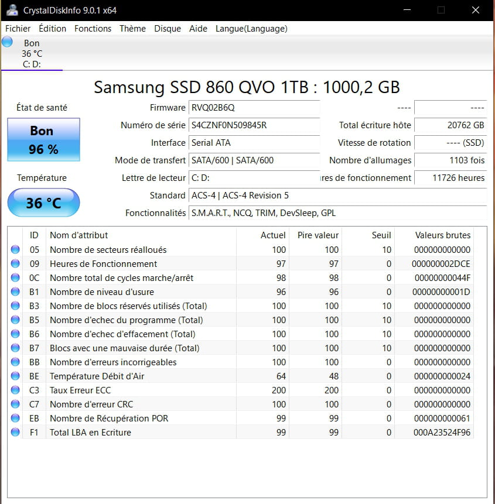Select the Bon 36 °C C: D: drive tab
Screen dimensions: 495x504
click(32, 53)
